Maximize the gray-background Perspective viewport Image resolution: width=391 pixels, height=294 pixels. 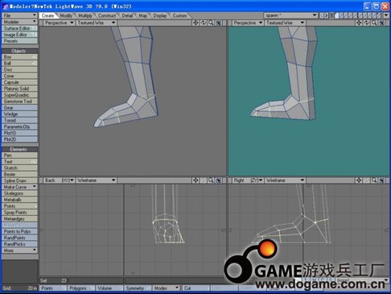219,23
